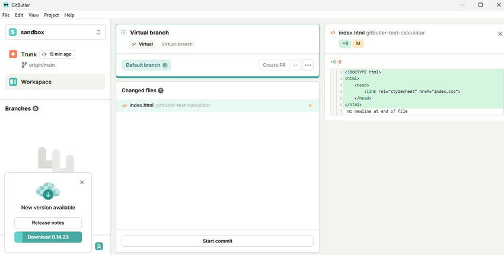
Task: Click the cloud download update icon
Action: tap(48, 191)
